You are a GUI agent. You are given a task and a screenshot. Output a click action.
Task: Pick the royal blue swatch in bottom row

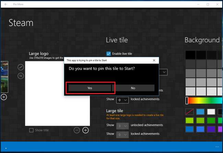click(x=200, y=129)
